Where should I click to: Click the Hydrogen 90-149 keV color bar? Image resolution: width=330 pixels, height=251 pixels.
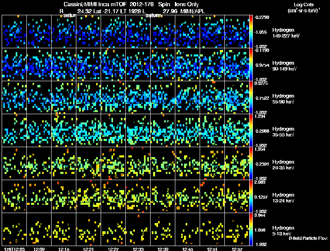251,65
